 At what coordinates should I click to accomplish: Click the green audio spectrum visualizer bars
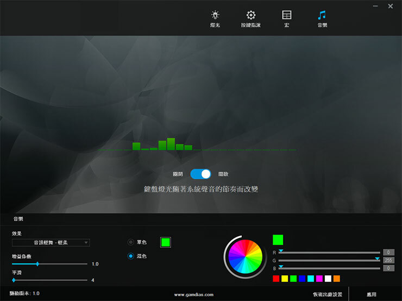162,144
